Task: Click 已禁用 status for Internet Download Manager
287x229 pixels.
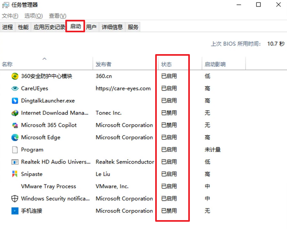Action: pyautogui.click(x=169, y=113)
